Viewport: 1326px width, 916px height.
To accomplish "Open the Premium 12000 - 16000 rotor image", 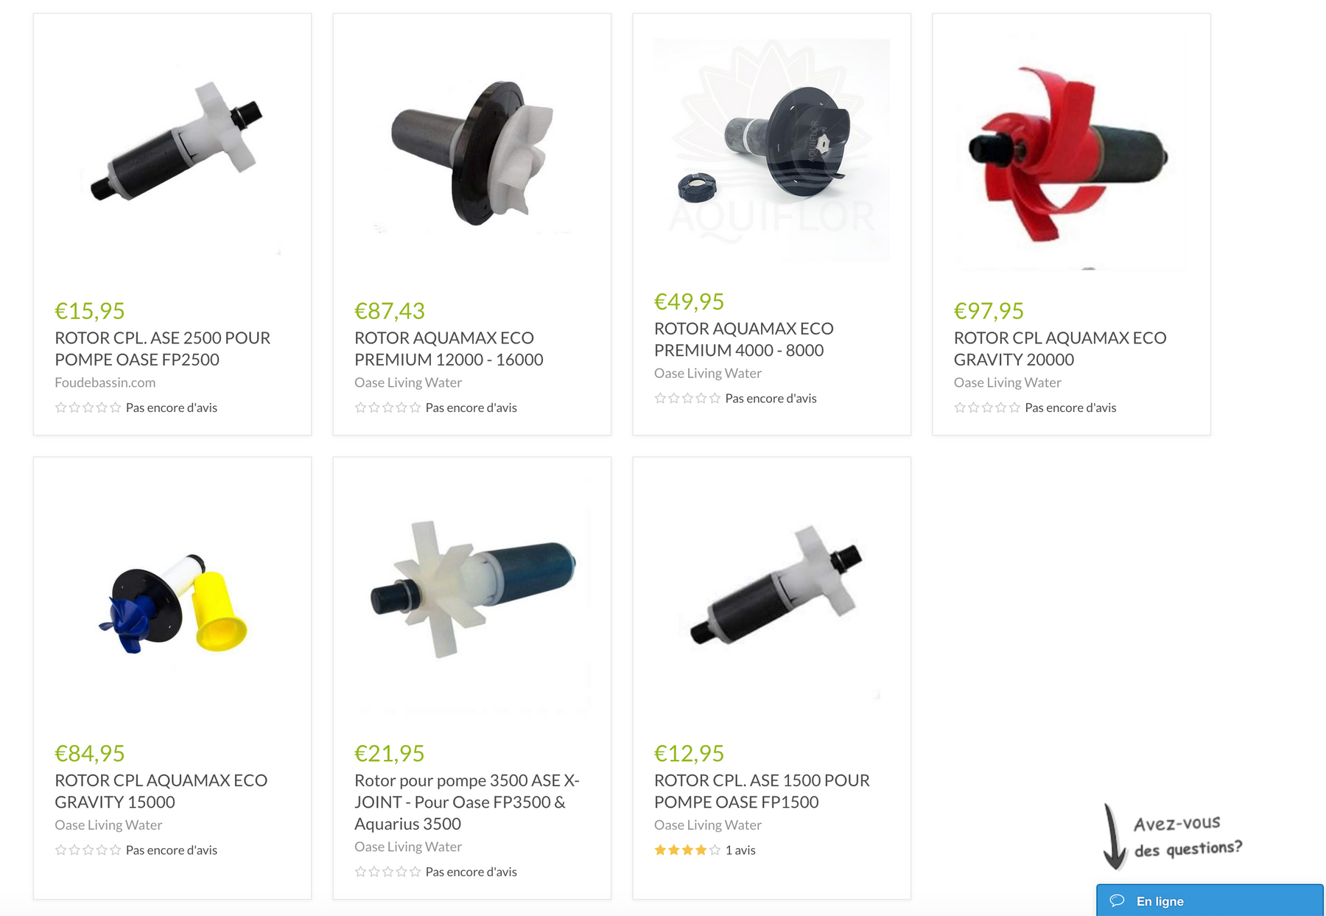I will pyautogui.click(x=471, y=153).
